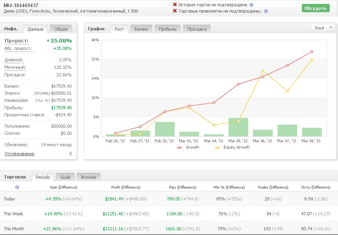Viewport: 338px width, 235px height.
Task: Click red cross icon for unverified trading privileges
Action: tap(175, 11)
